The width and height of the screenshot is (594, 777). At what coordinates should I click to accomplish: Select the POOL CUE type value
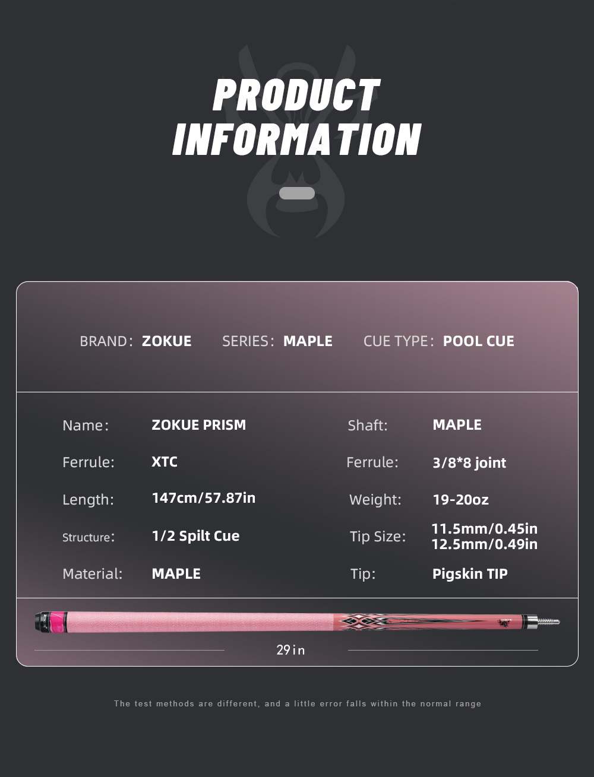tap(478, 341)
